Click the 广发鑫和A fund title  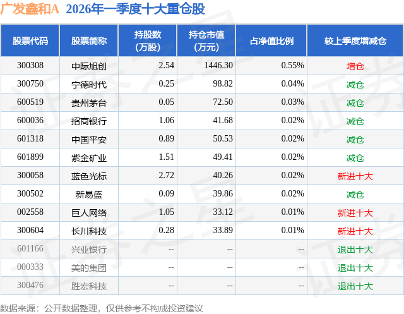30,9
